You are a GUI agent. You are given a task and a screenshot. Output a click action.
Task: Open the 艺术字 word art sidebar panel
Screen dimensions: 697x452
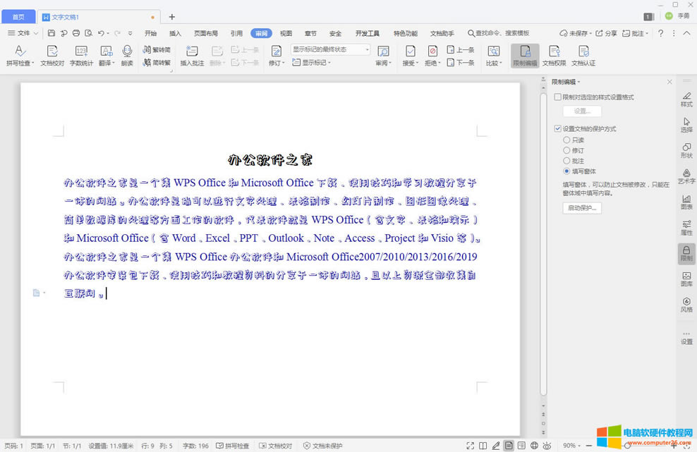[686, 175]
